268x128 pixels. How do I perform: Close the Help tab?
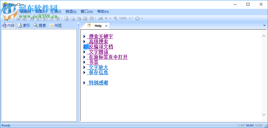[106, 26]
